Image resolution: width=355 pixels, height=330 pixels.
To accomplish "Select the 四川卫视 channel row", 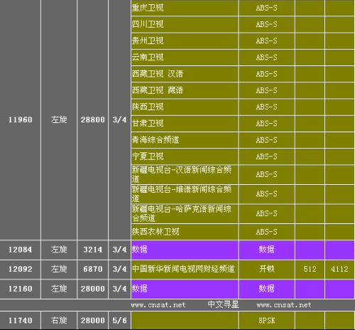I will [185, 24].
